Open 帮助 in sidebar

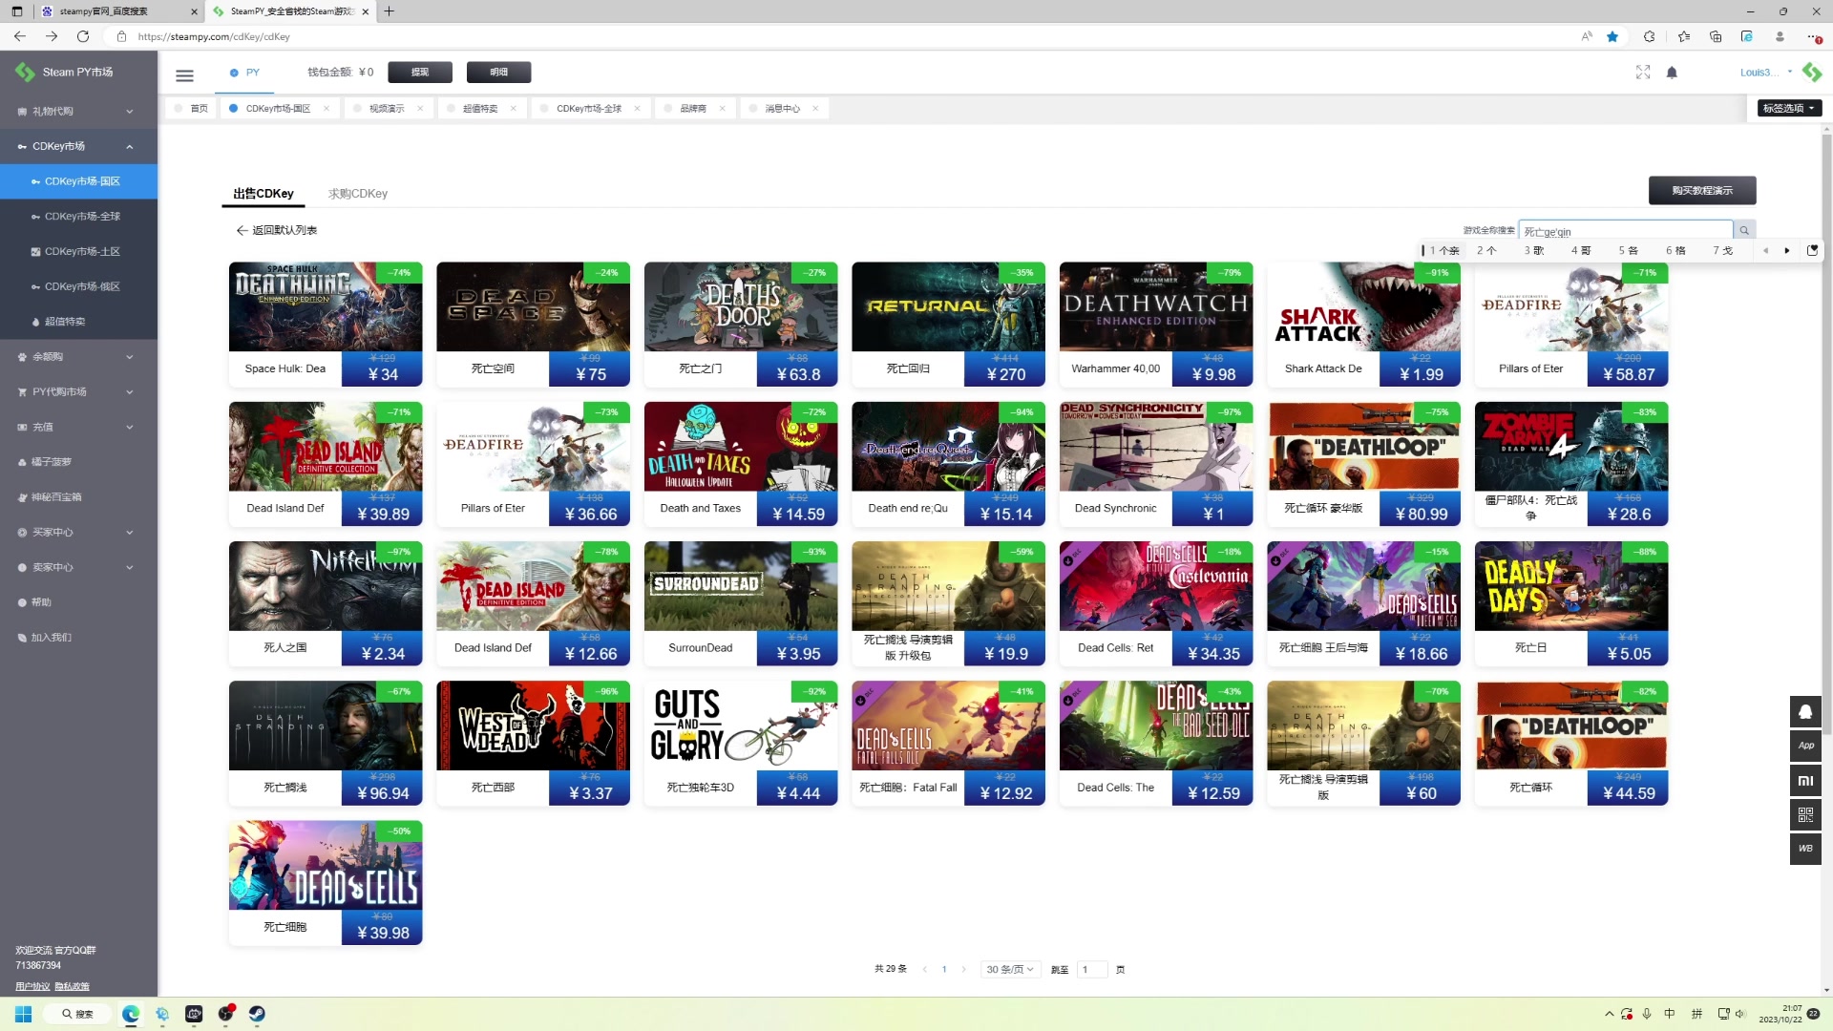78,603
